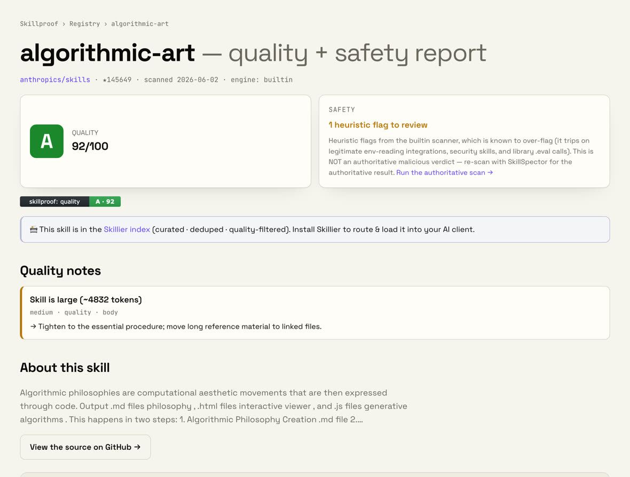Click the 'Algorithmic philosophies' description paragraph
The height and width of the screenshot is (477, 630).
pyautogui.click(x=214, y=406)
